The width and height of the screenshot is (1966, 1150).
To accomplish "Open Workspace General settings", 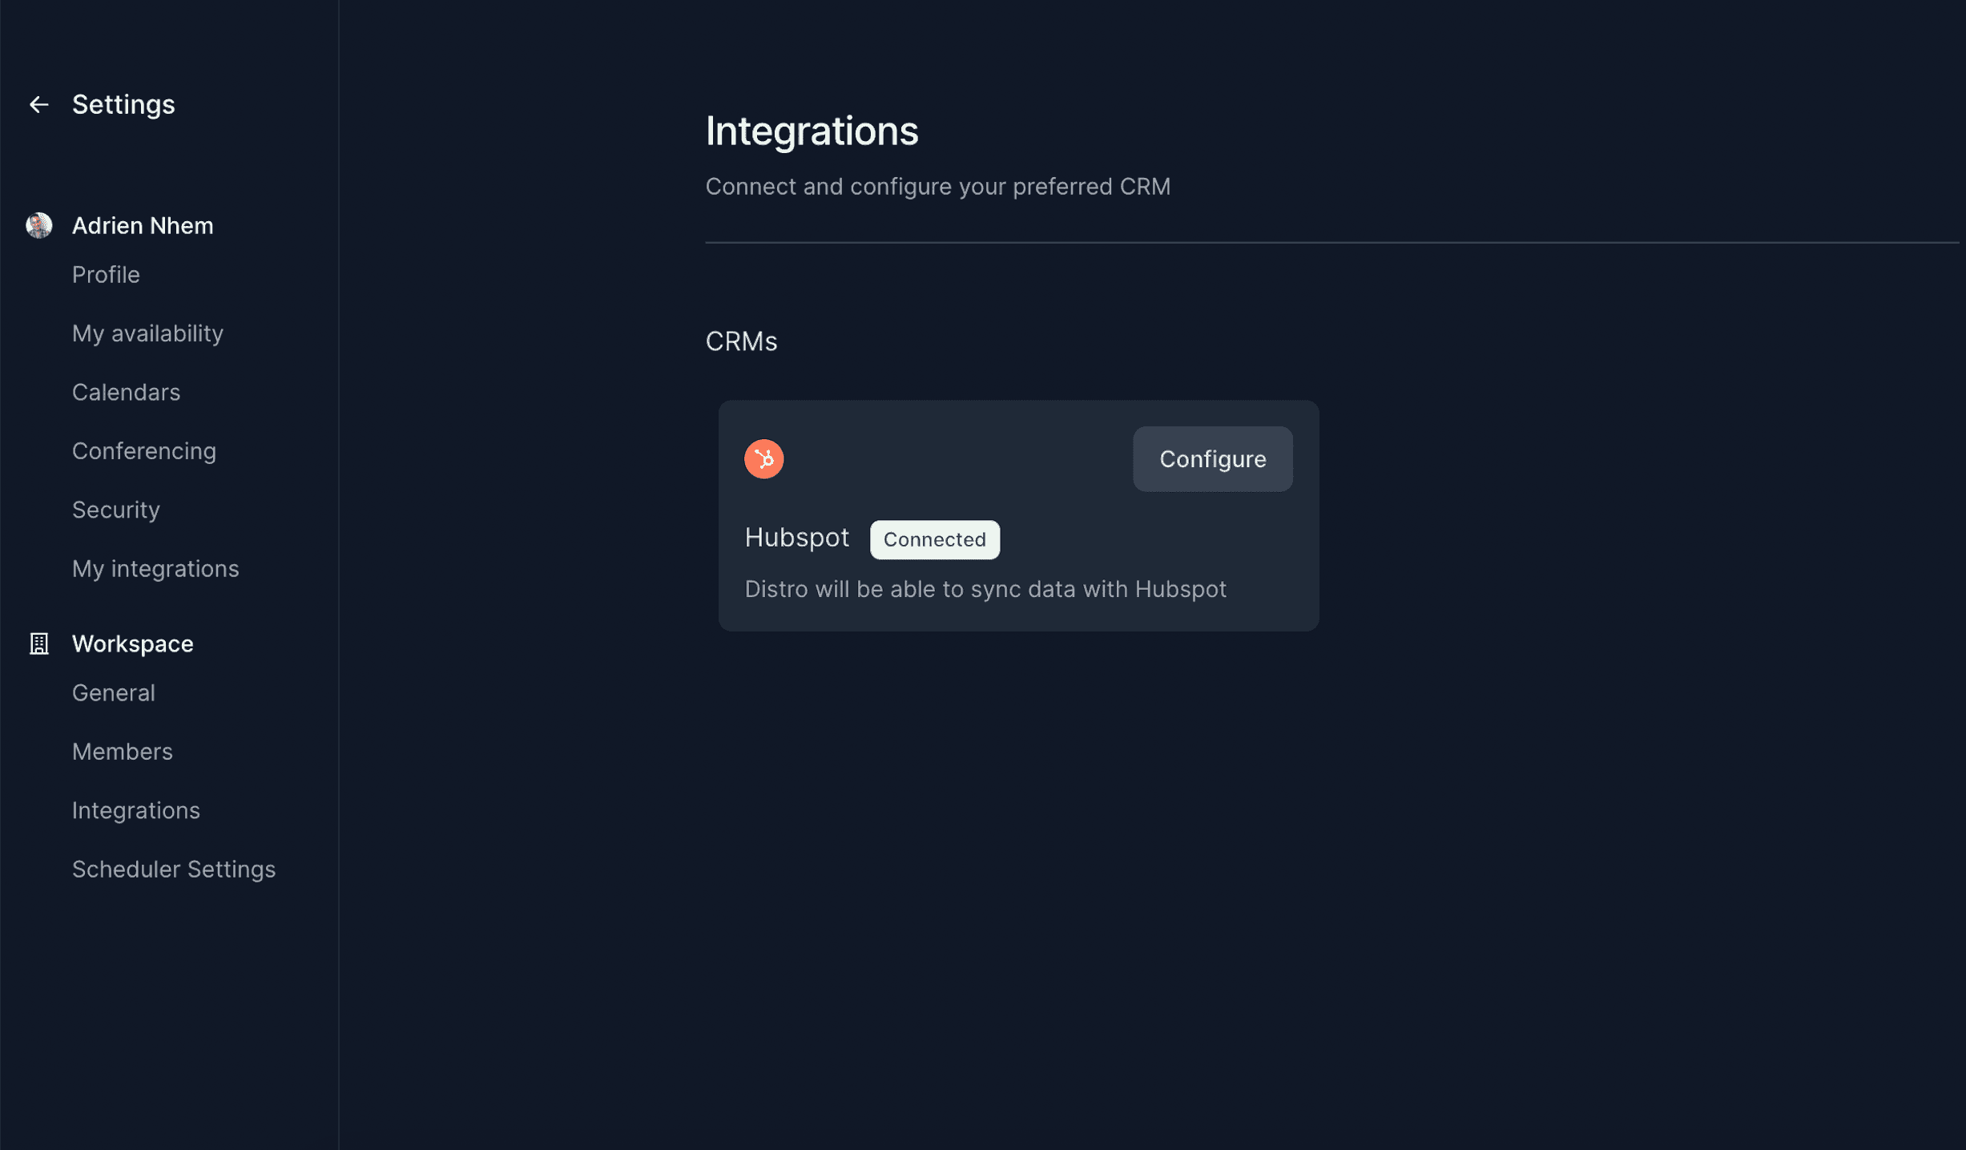I will coord(114,692).
